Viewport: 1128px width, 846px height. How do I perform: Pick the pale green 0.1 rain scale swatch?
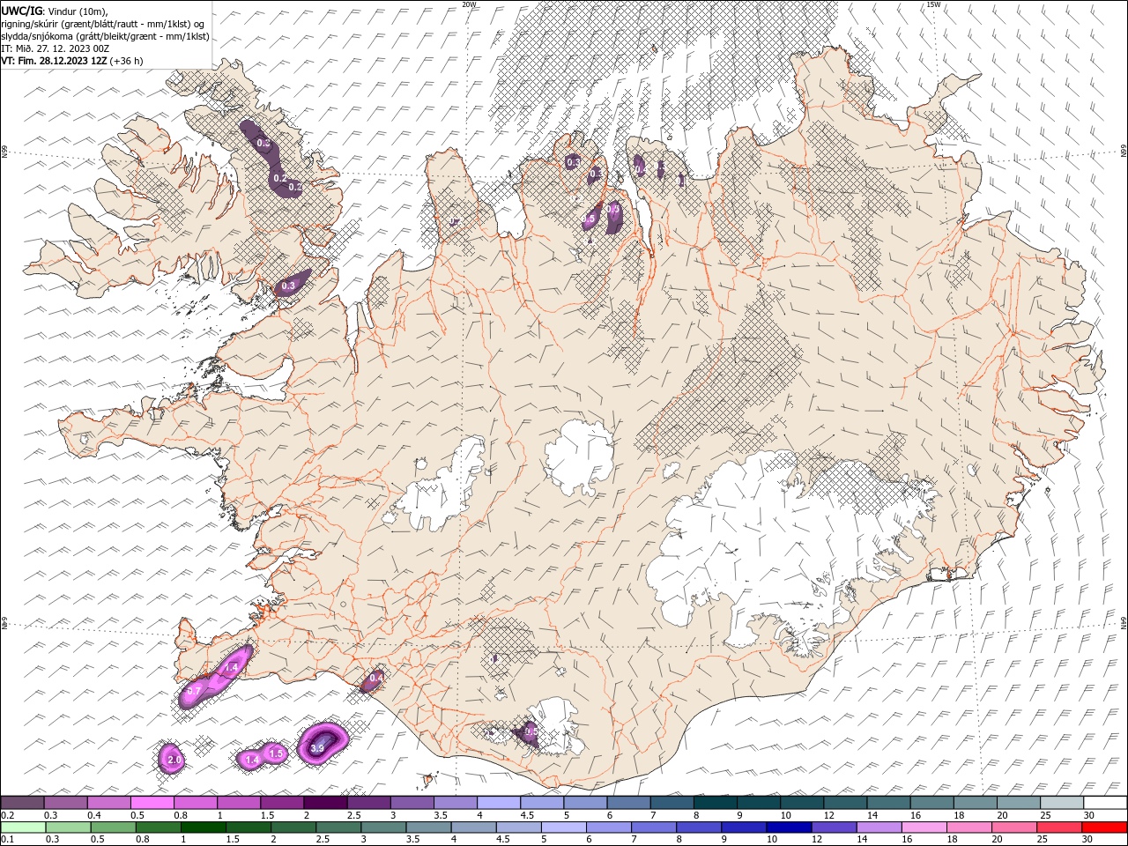tap(23, 827)
